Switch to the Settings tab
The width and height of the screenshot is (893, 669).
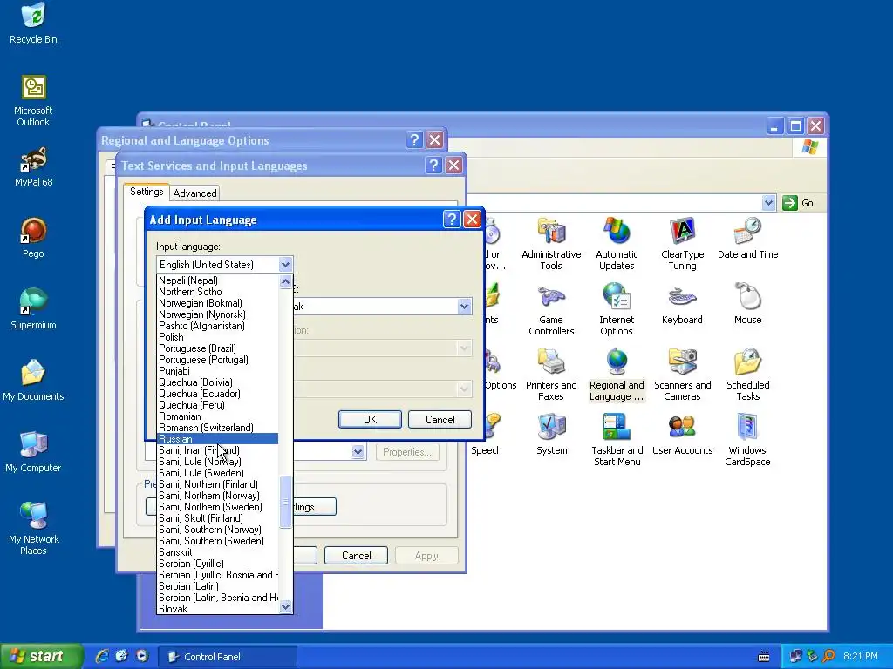[x=147, y=192]
